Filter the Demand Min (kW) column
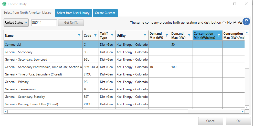 167,36
